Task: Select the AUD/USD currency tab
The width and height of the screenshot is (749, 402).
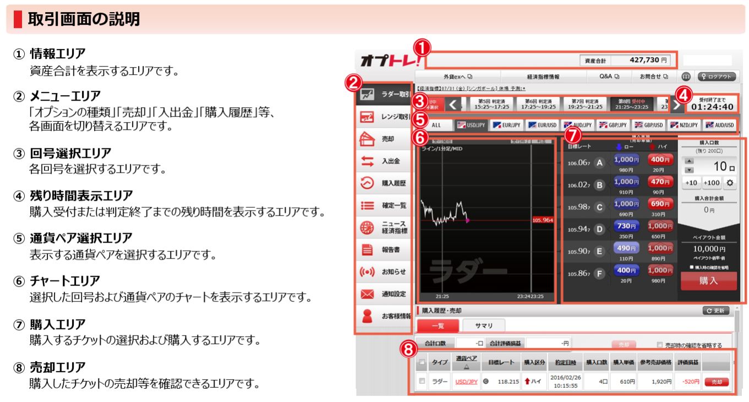Action: click(x=719, y=125)
